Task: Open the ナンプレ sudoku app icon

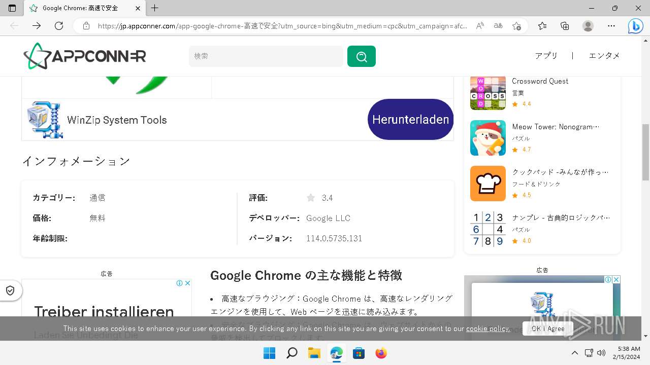Action: (488, 229)
